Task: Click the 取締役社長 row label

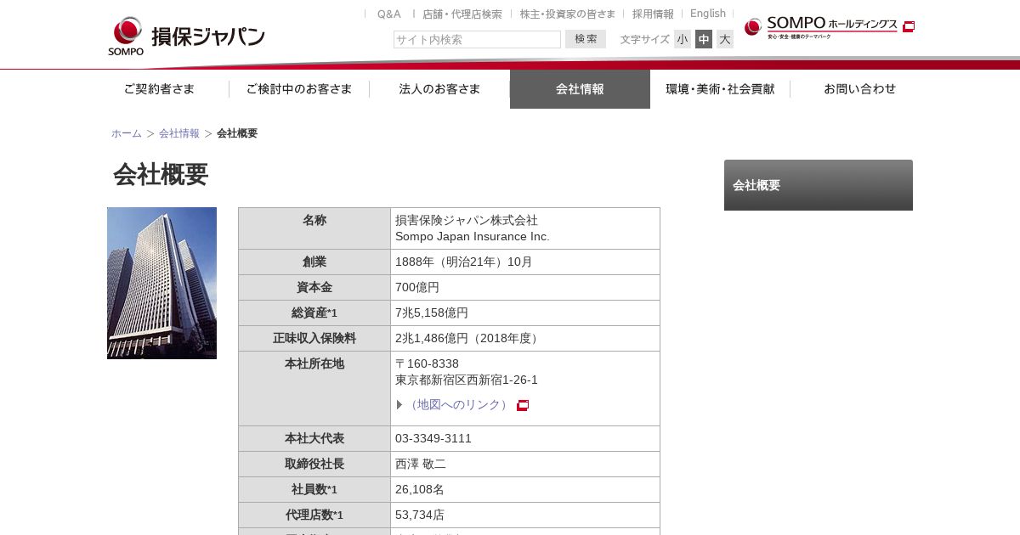Action: (314, 464)
